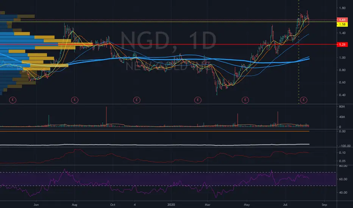Click the 0.10 indicator axis value
353x208 pixels.
pos(342,153)
